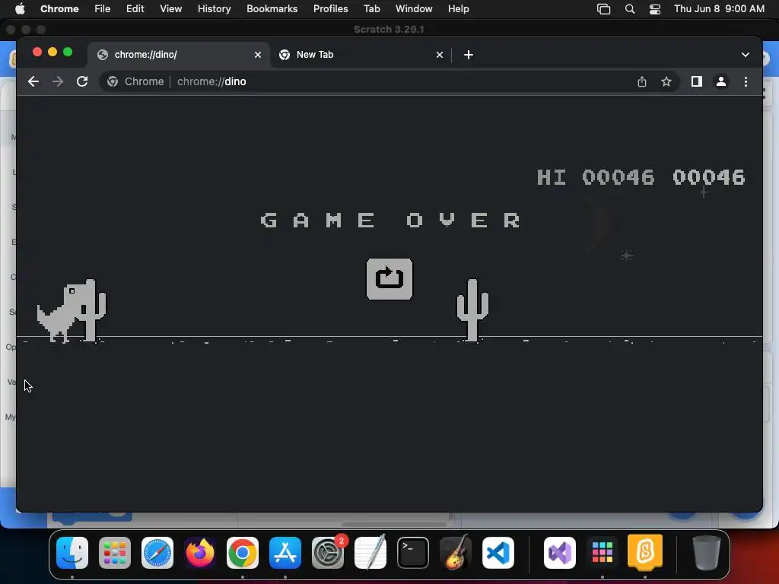
Task: Share this page via the share icon
Action: pos(642,81)
